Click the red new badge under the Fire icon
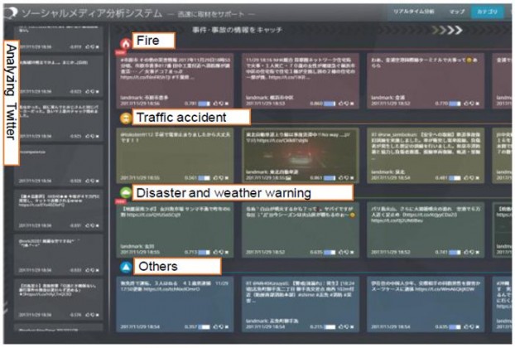 (121, 52)
